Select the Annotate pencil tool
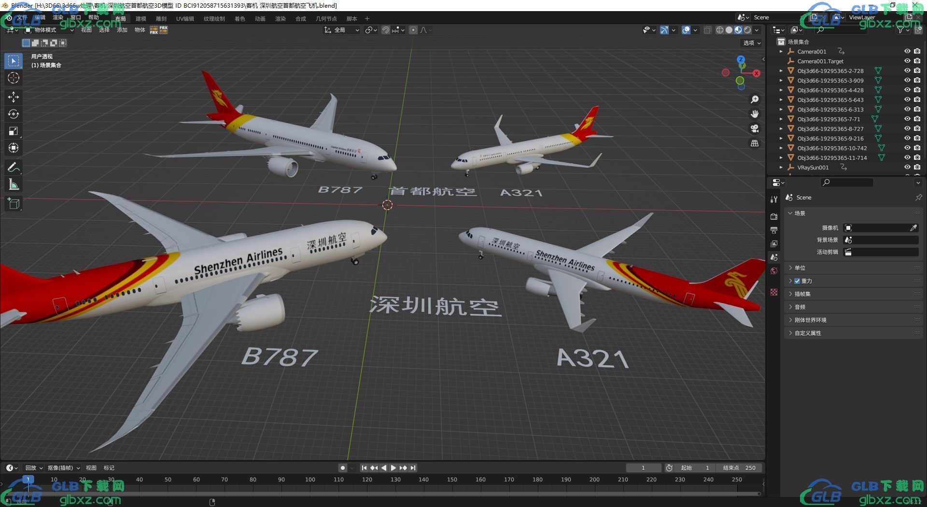The width and height of the screenshot is (927, 507). [14, 168]
